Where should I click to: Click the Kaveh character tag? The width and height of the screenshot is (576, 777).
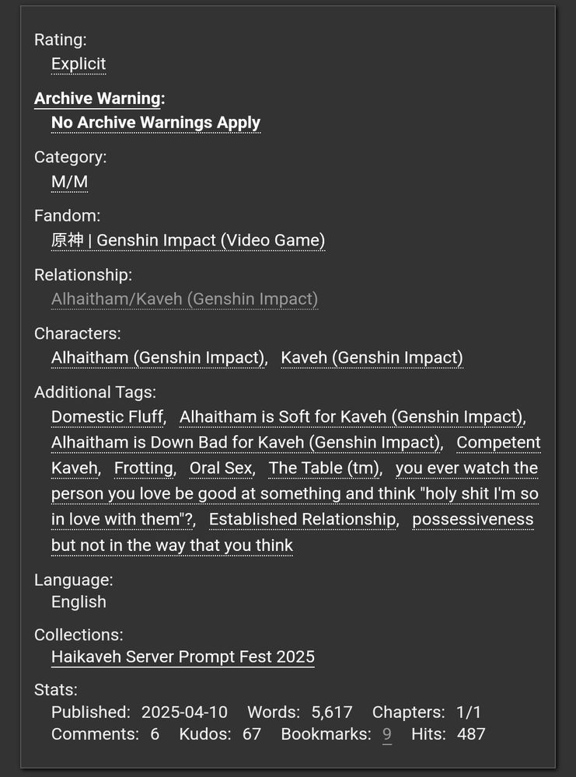[x=372, y=357]
